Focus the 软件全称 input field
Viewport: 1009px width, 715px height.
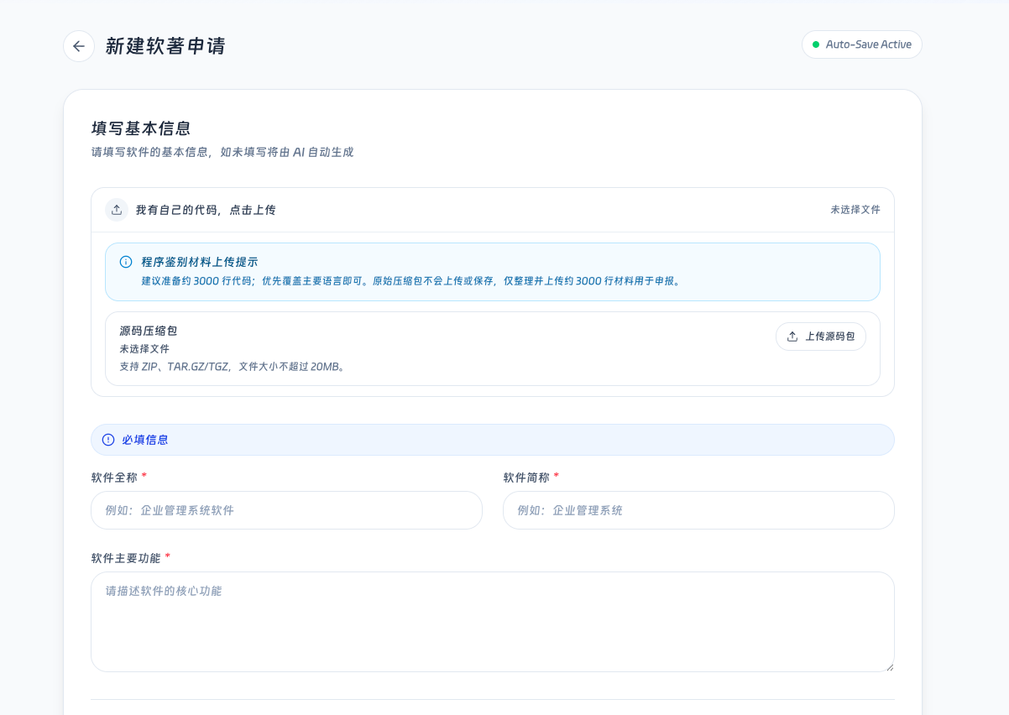286,510
